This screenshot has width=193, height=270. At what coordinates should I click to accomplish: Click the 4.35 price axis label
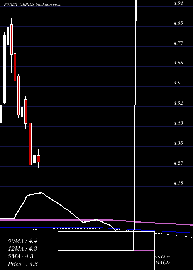178,143
